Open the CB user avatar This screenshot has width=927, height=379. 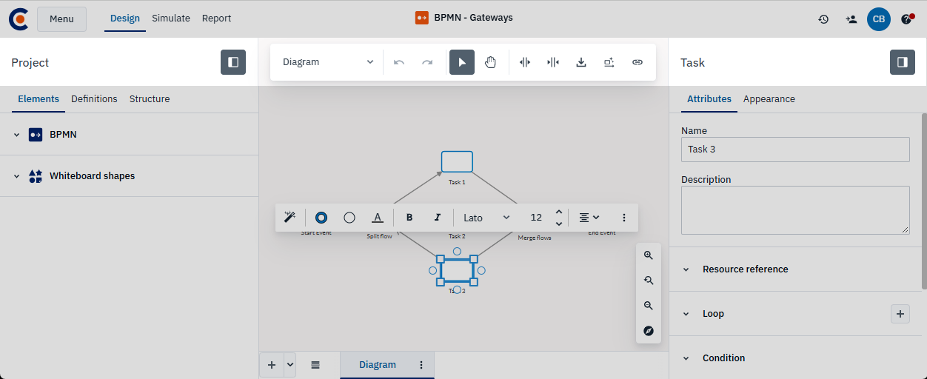click(879, 19)
